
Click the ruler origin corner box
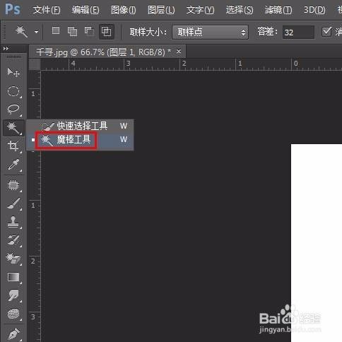pos(35,64)
